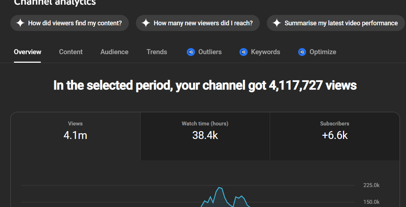Open the Trends tab
This screenshot has height=207, width=406.
point(157,52)
